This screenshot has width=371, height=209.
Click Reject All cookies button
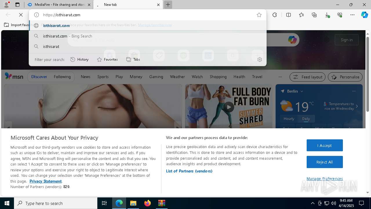click(325, 162)
